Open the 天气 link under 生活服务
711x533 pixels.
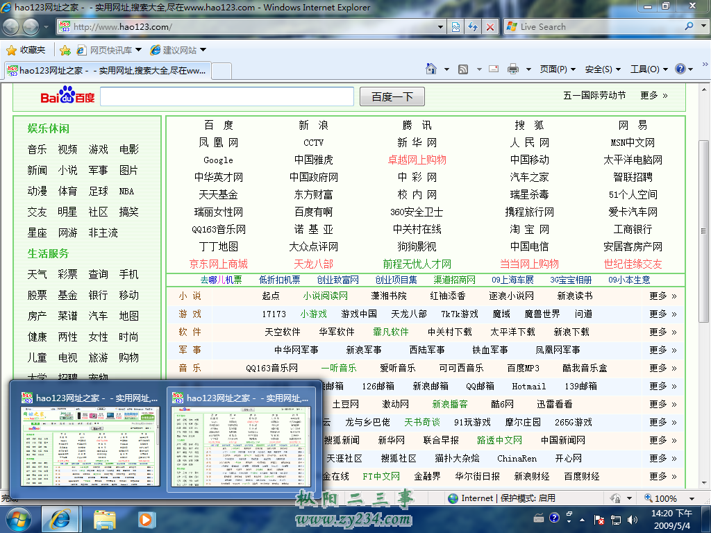tap(37, 275)
